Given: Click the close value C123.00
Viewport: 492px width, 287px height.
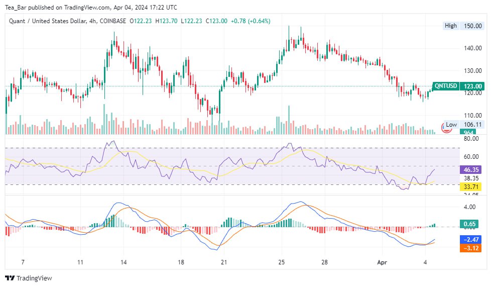Looking at the screenshot, I should point(216,21).
